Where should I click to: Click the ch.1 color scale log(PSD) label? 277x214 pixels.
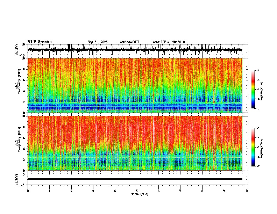point(262,91)
